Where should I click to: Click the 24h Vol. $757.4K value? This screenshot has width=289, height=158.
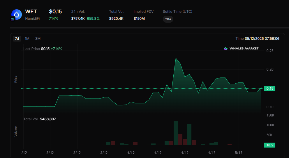pyautogui.click(x=78, y=19)
